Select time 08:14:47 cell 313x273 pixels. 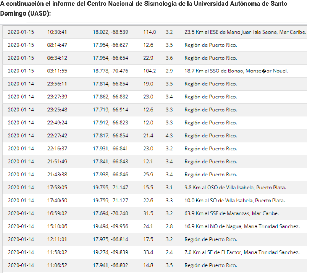(57, 45)
